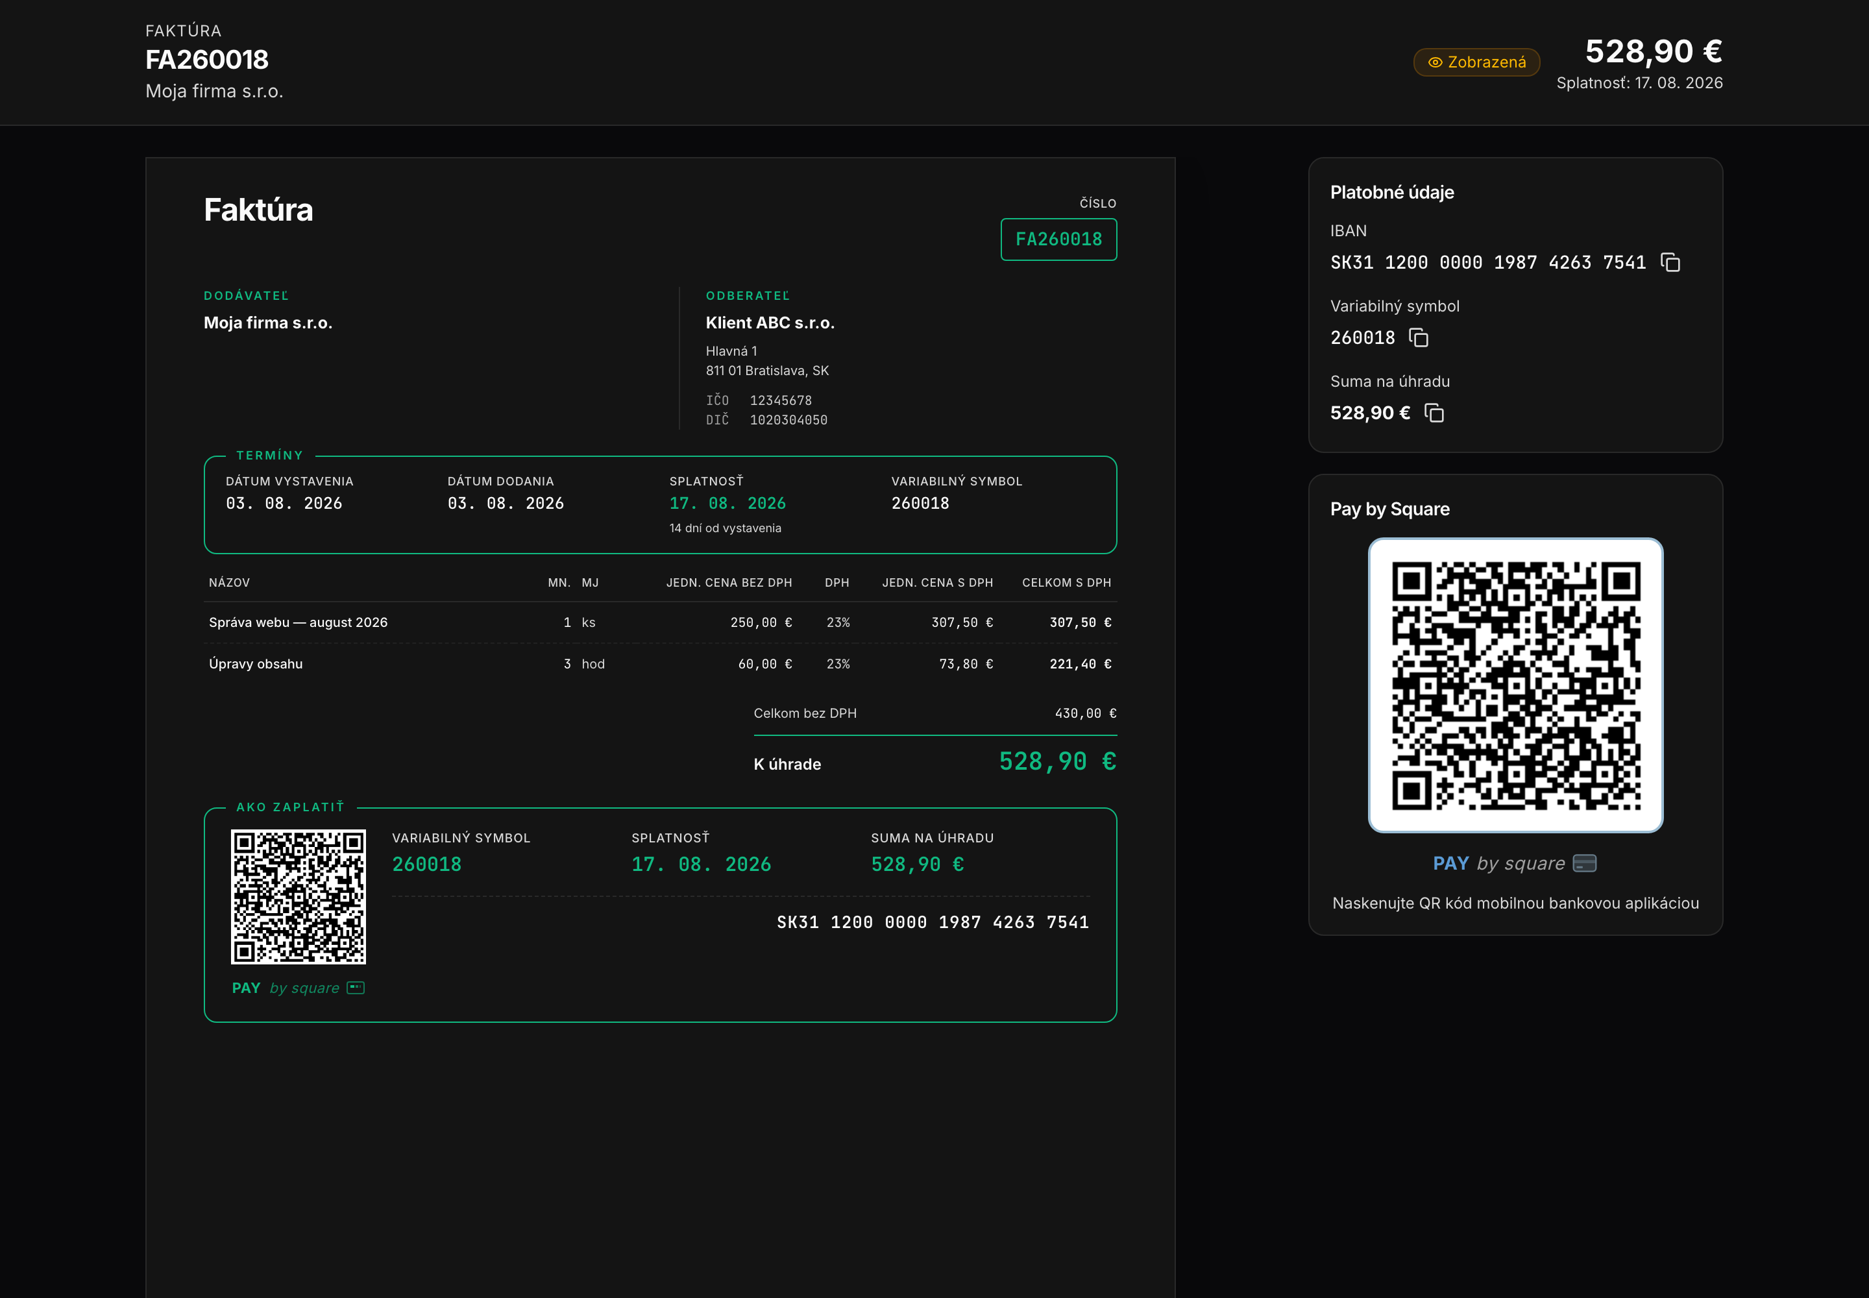Image resolution: width=1869 pixels, height=1298 pixels.
Task: Click the Platobné údaje heading
Action: click(1391, 192)
